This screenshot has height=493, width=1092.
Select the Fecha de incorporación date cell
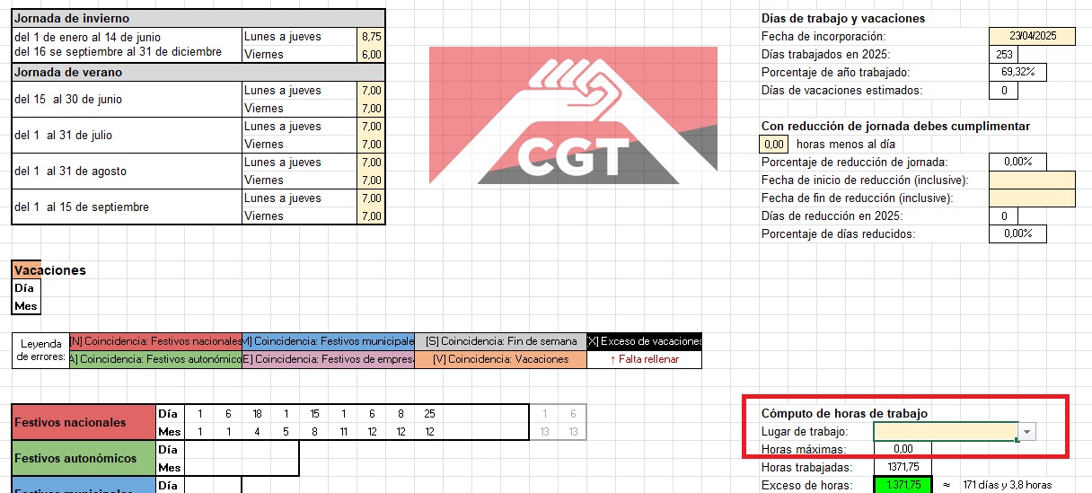tap(1032, 36)
